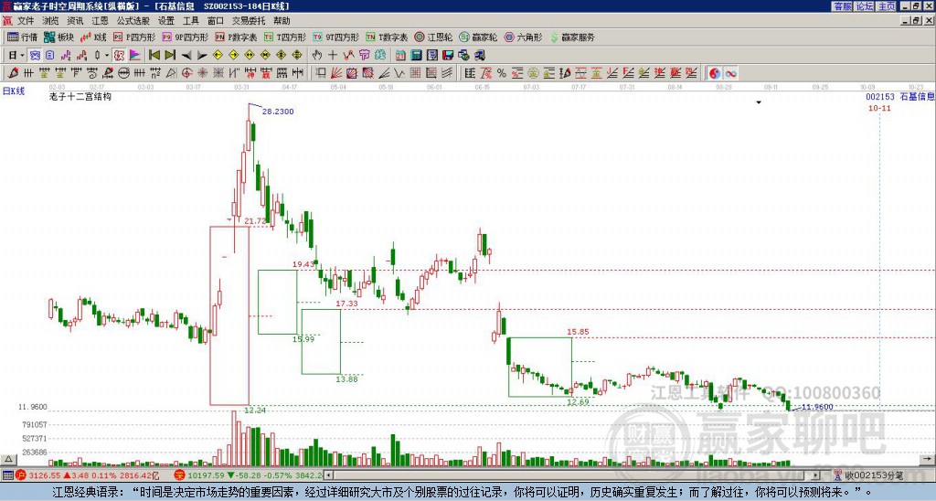Click the scrollbar left arrow in status bar
This screenshot has width=936, height=501.
click(x=328, y=475)
